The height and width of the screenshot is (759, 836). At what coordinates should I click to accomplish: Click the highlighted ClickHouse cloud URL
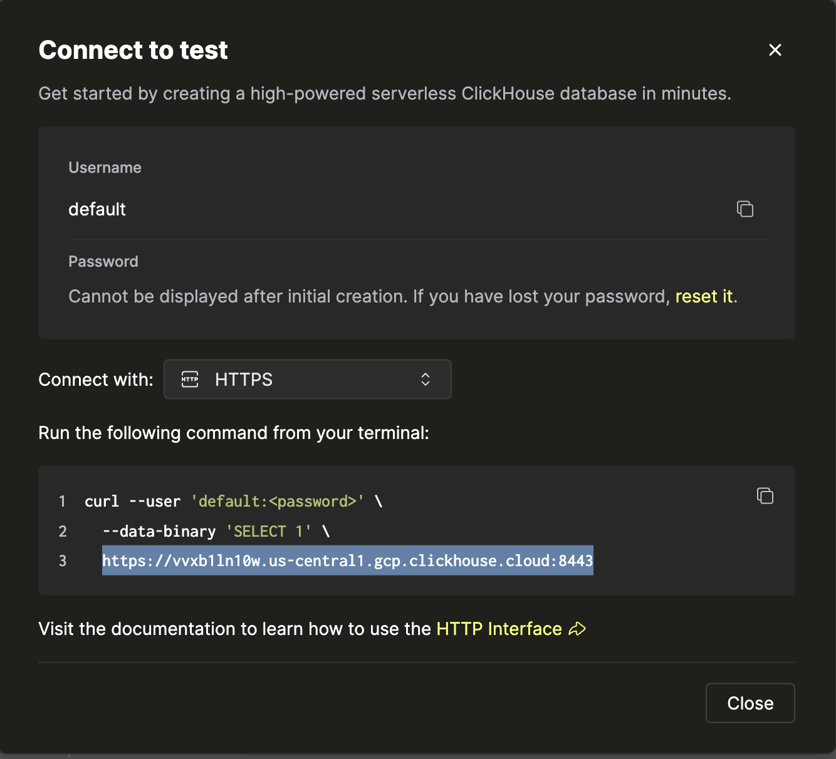tap(347, 560)
